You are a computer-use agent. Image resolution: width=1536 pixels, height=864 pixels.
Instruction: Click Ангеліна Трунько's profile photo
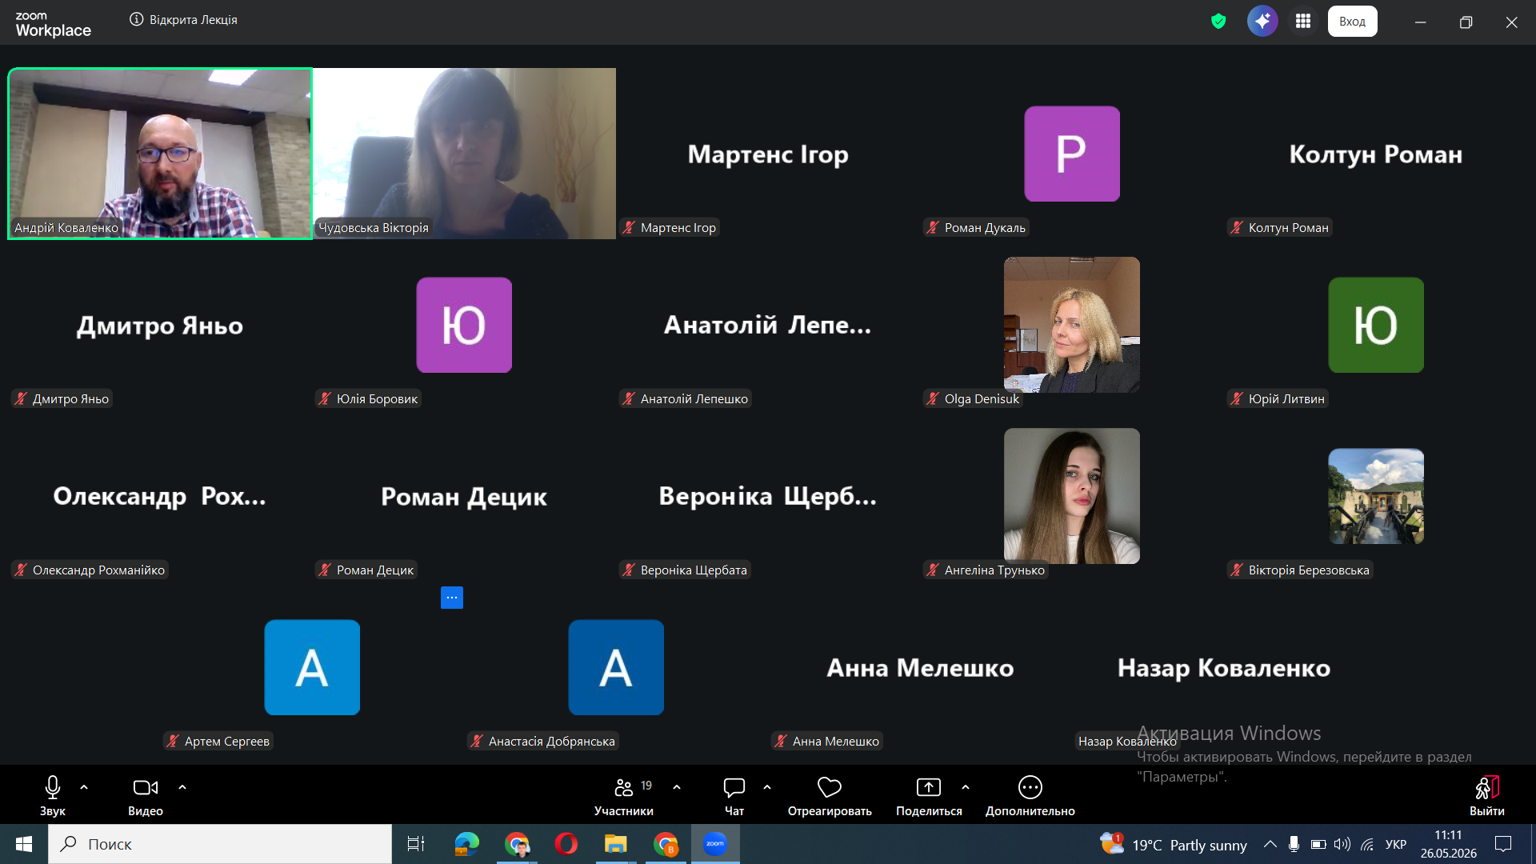click(x=1072, y=496)
